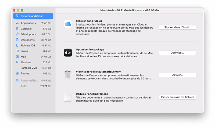Click the iCloud cloud icon
Image resolution: width=215 pixels, height=128 pixels.
click(x=68, y=24)
